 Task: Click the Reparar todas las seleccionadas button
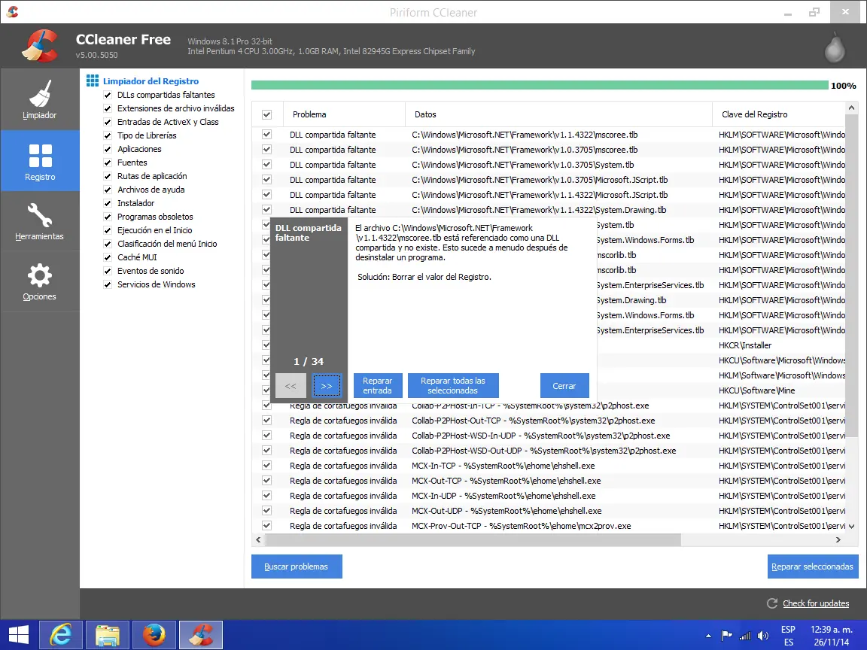tap(453, 385)
